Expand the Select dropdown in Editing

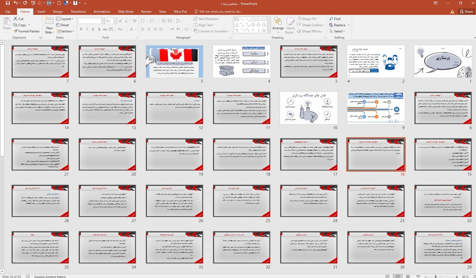coord(337,31)
